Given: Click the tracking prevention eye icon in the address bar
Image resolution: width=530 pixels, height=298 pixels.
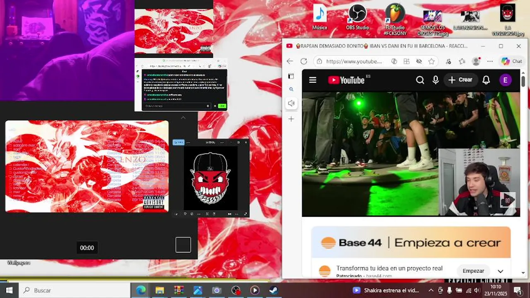Looking at the screenshot, I should coord(419,61).
